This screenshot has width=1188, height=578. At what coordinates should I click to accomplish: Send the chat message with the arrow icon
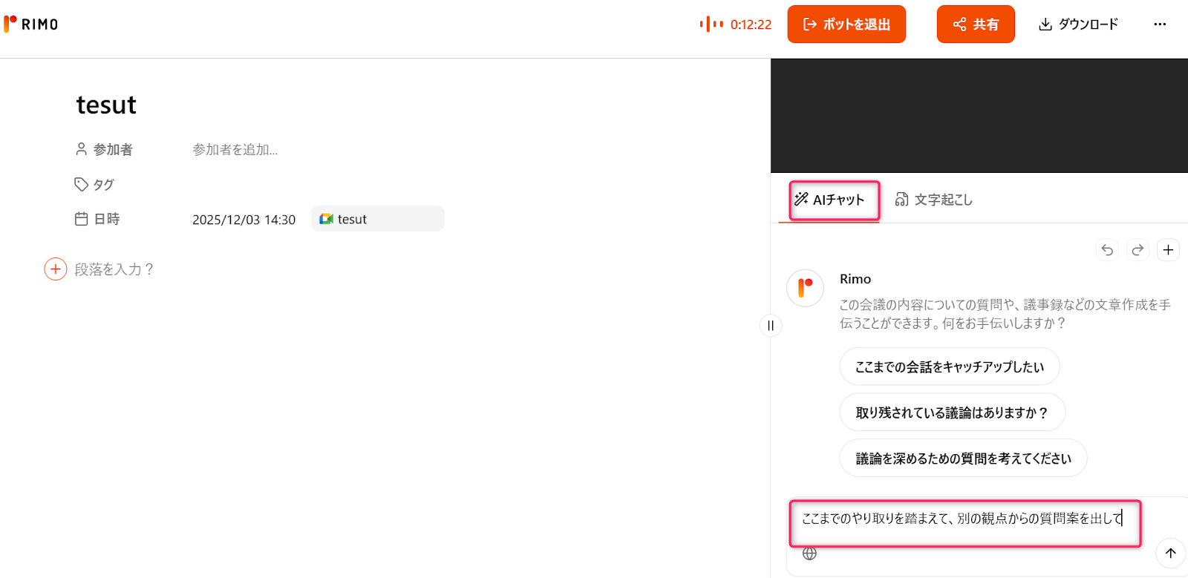click(1171, 553)
